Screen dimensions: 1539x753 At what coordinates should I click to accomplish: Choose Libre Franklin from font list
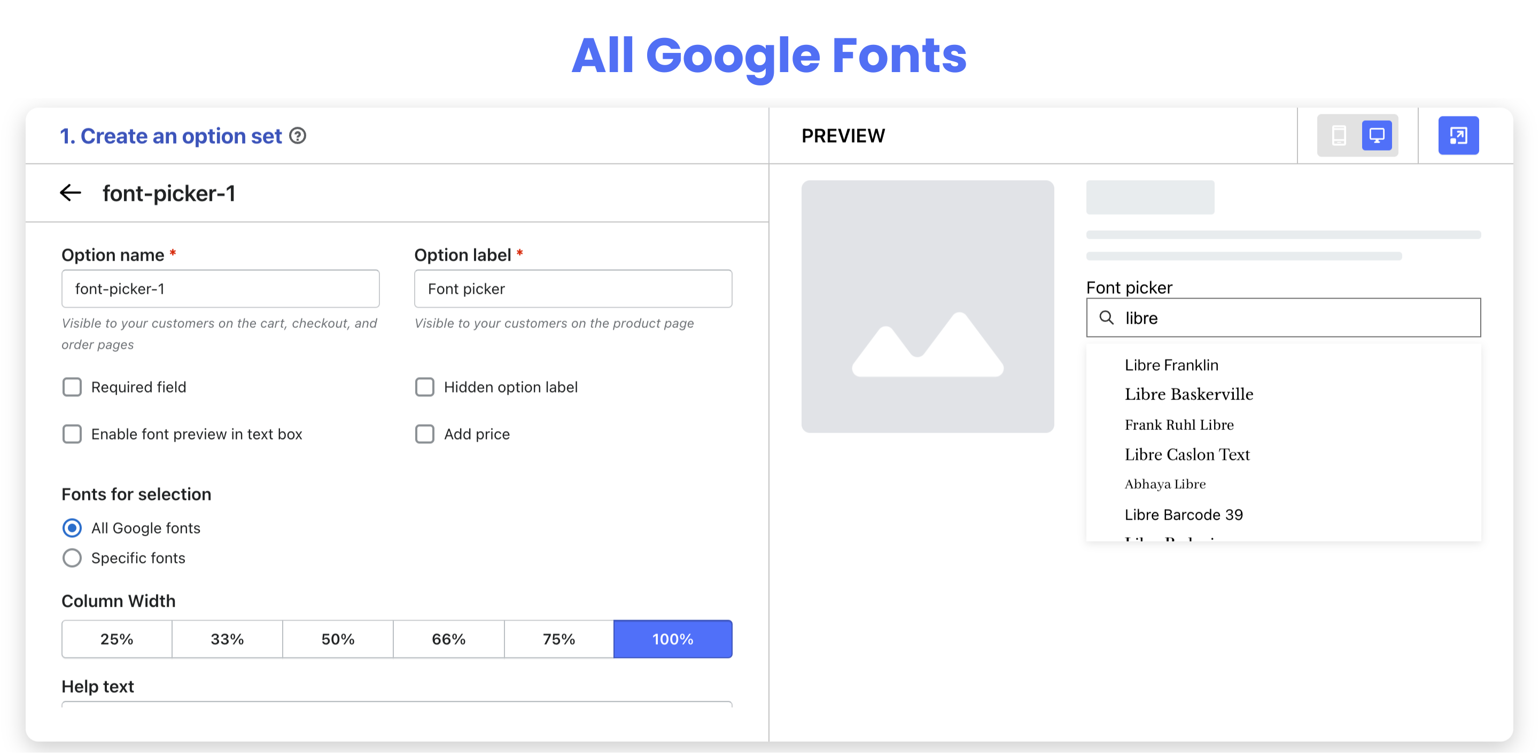1171,365
